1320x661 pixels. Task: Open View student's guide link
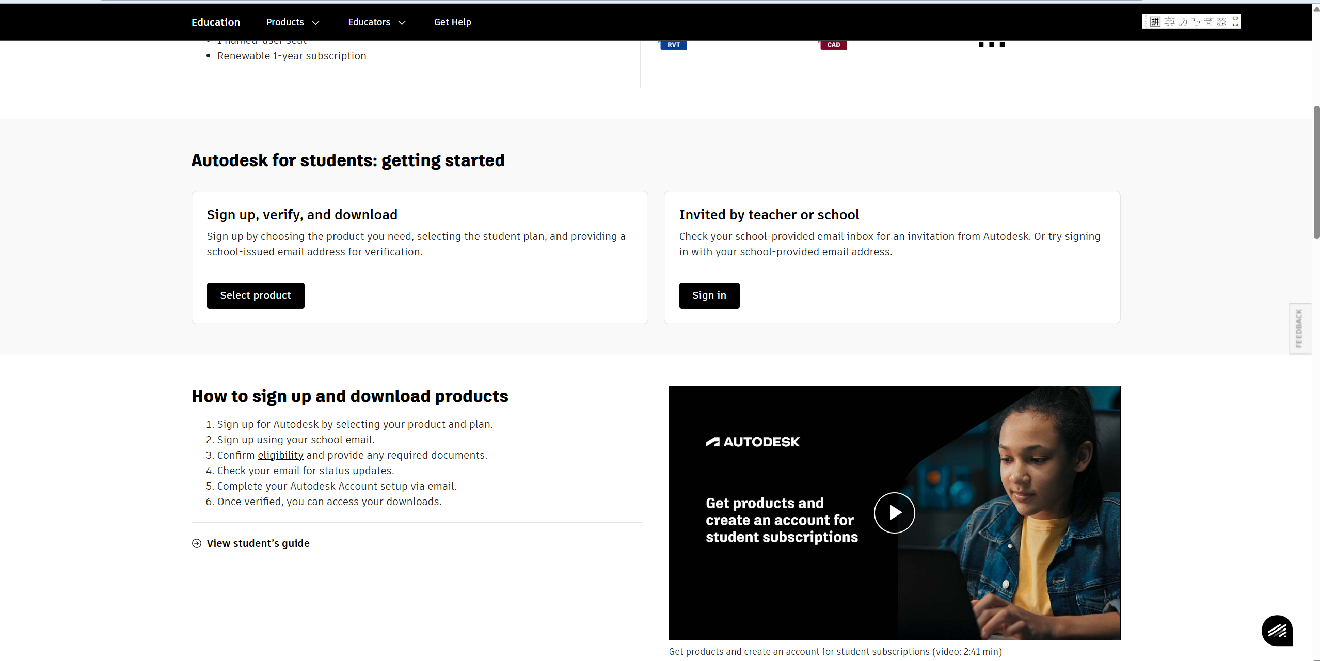click(258, 543)
